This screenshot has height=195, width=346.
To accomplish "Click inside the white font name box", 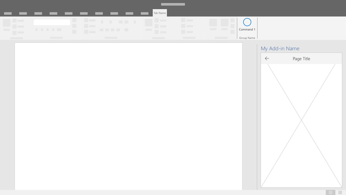I will tap(52, 22).
